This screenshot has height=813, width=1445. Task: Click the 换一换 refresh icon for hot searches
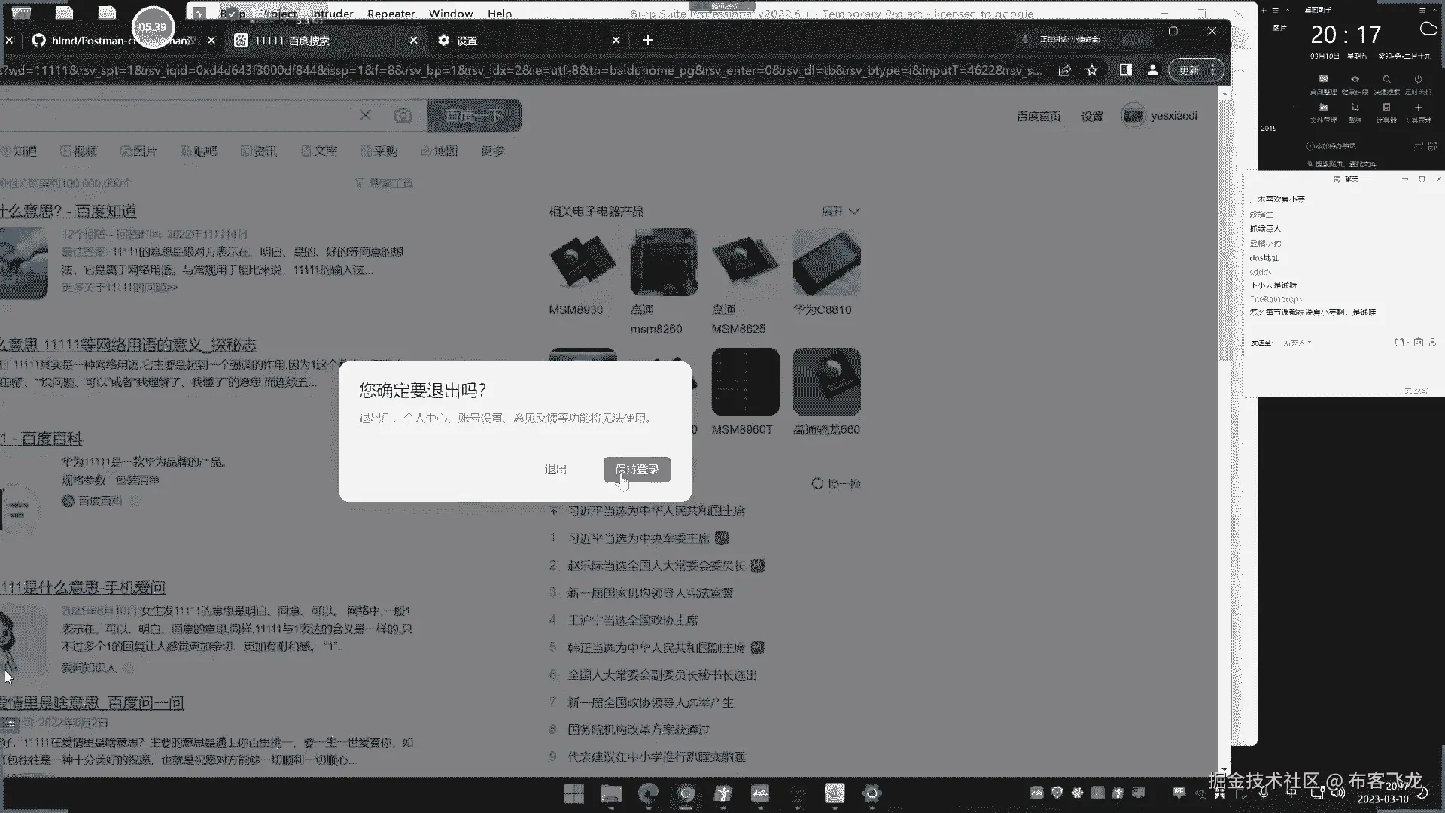pyautogui.click(x=817, y=483)
